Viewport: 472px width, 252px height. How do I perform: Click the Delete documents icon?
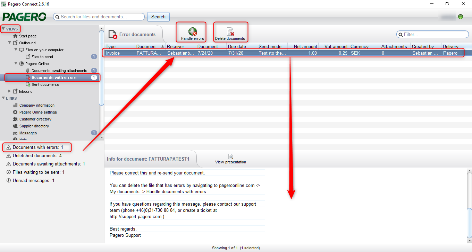230,31
